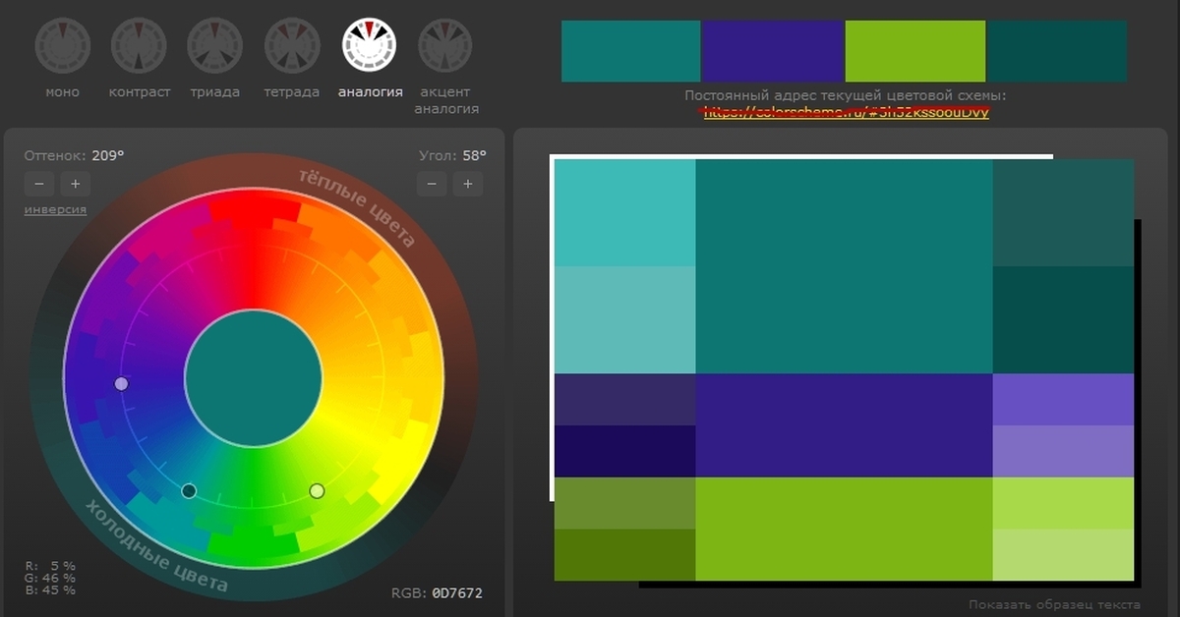The image size is (1180, 617).
Task: Select the моно color scheme icon
Action: point(63,45)
